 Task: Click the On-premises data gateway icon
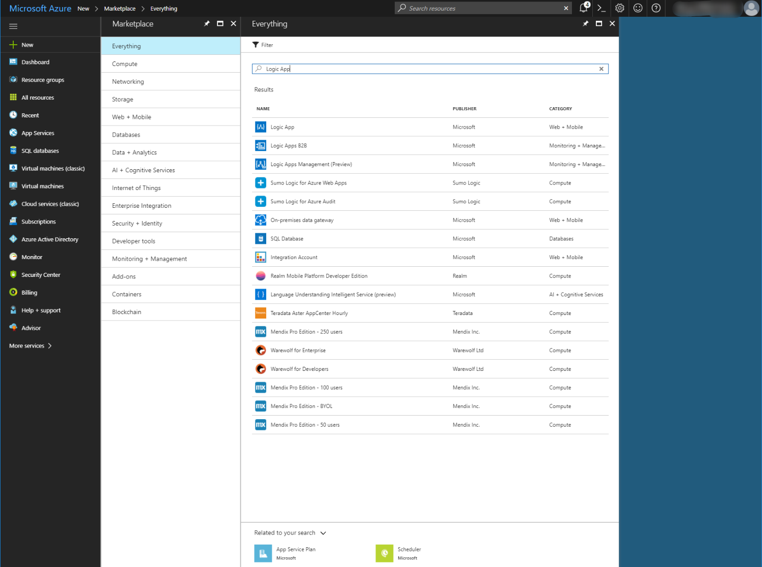[261, 220]
